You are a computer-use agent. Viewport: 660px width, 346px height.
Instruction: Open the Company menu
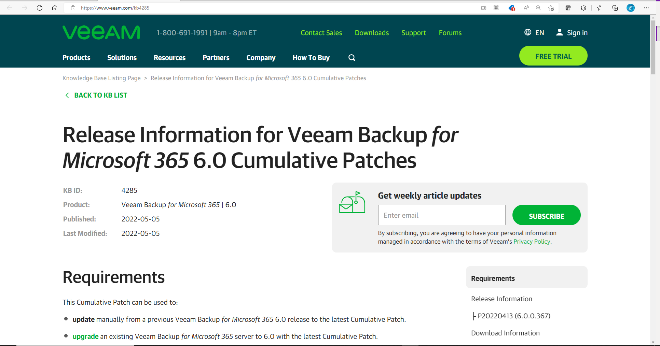coord(261,58)
